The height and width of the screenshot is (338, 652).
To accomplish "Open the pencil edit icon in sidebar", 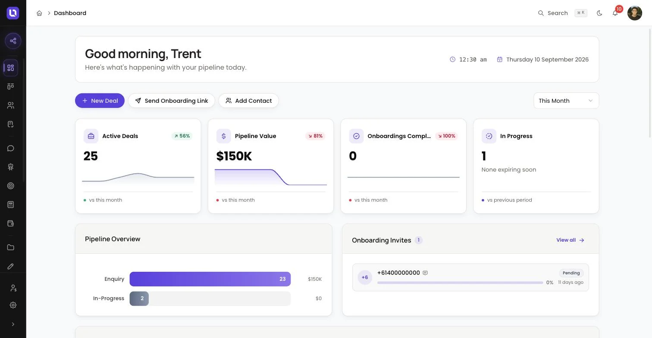I will 11,266.
